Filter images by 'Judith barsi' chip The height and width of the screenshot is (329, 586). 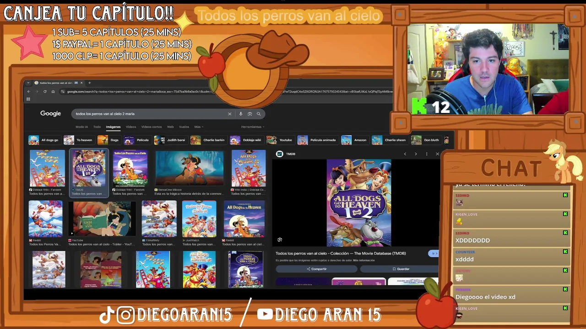(x=170, y=140)
